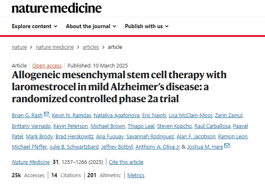Image resolution: width=265 pixels, height=190 pixels.
Task: Click the email icon next to Joshua M. Hare
Action: [227, 146]
